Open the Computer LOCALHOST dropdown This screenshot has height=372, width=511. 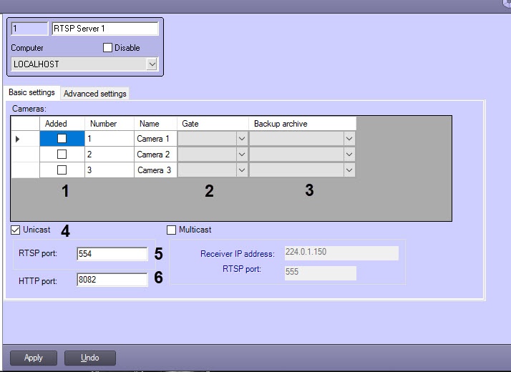152,64
